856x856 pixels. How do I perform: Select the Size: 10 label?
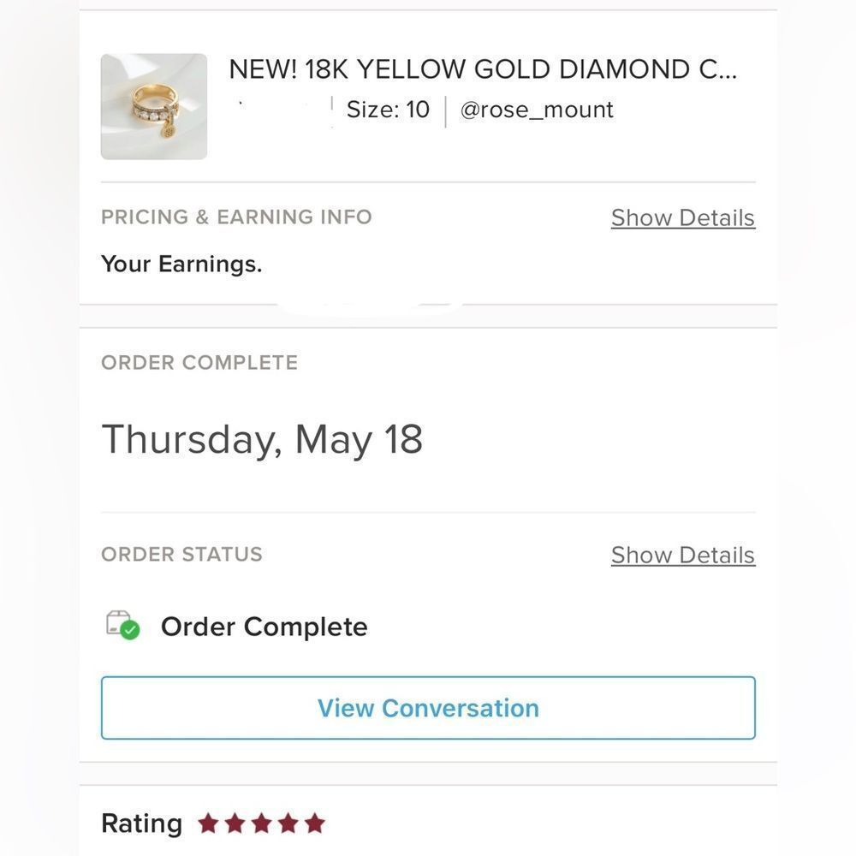click(388, 110)
